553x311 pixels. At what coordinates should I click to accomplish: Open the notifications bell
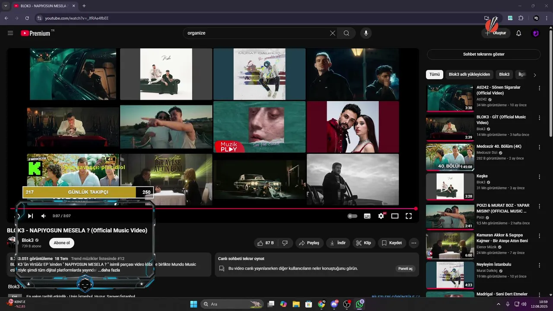pyautogui.click(x=519, y=33)
